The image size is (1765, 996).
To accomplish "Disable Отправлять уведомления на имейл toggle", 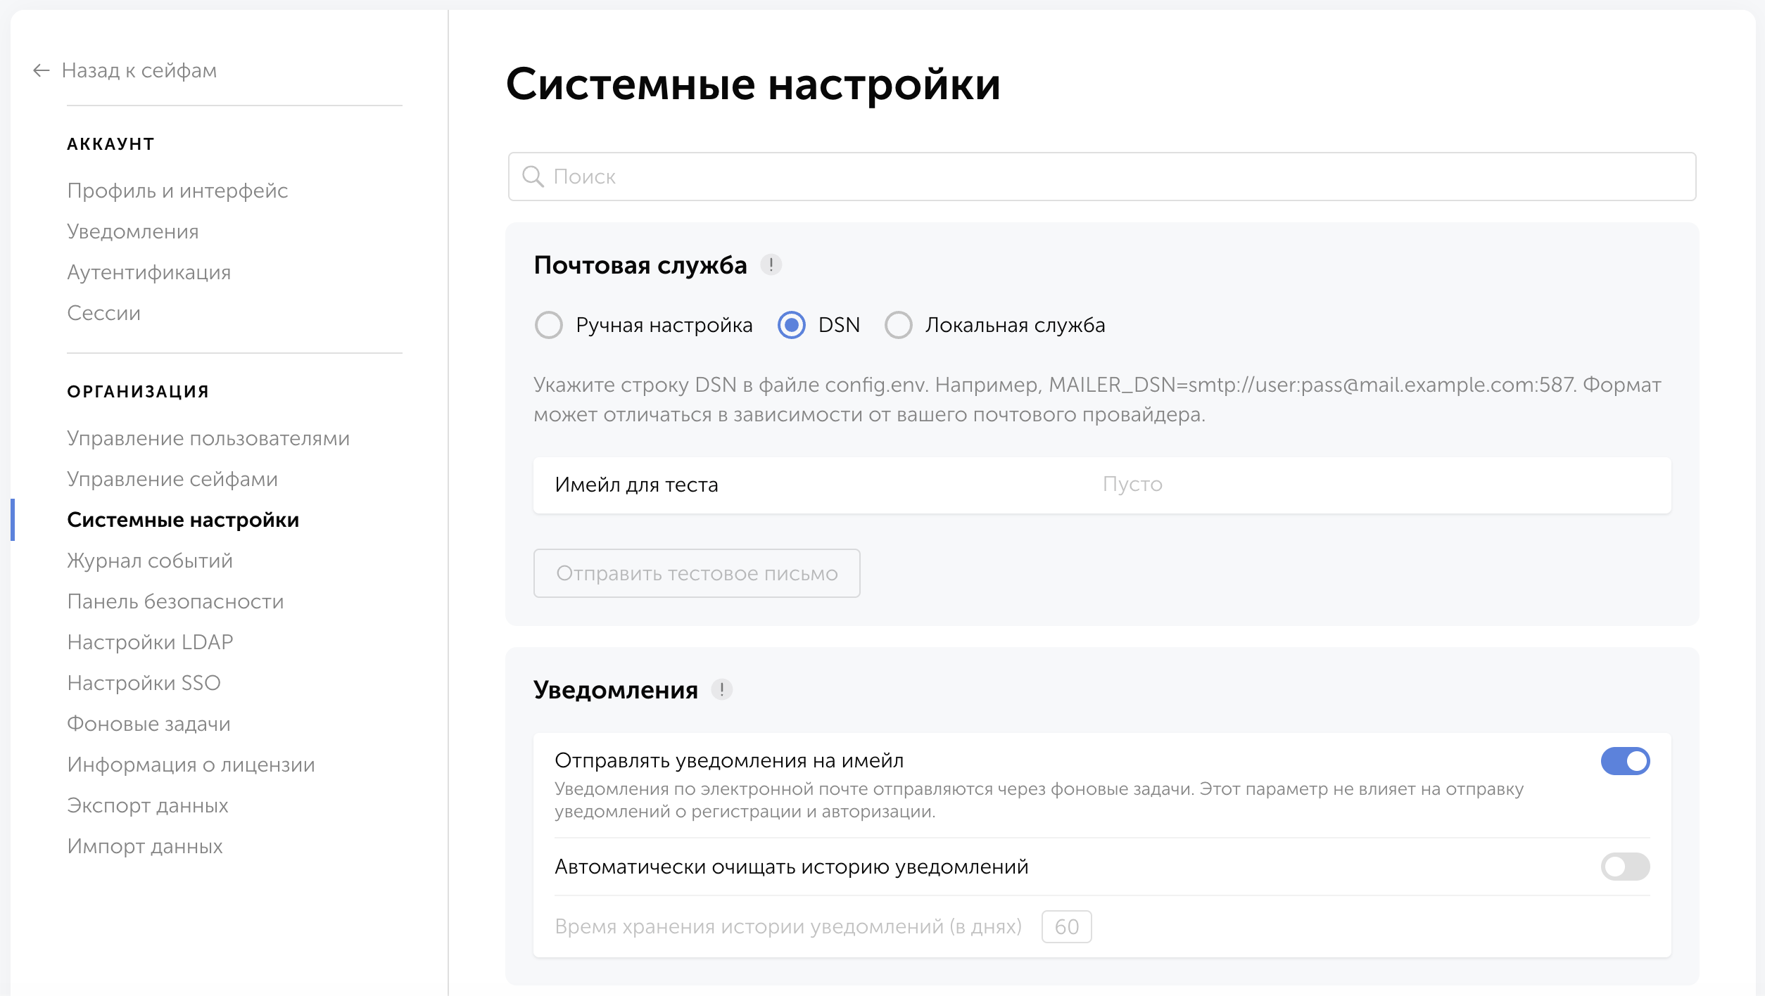I will tap(1625, 761).
